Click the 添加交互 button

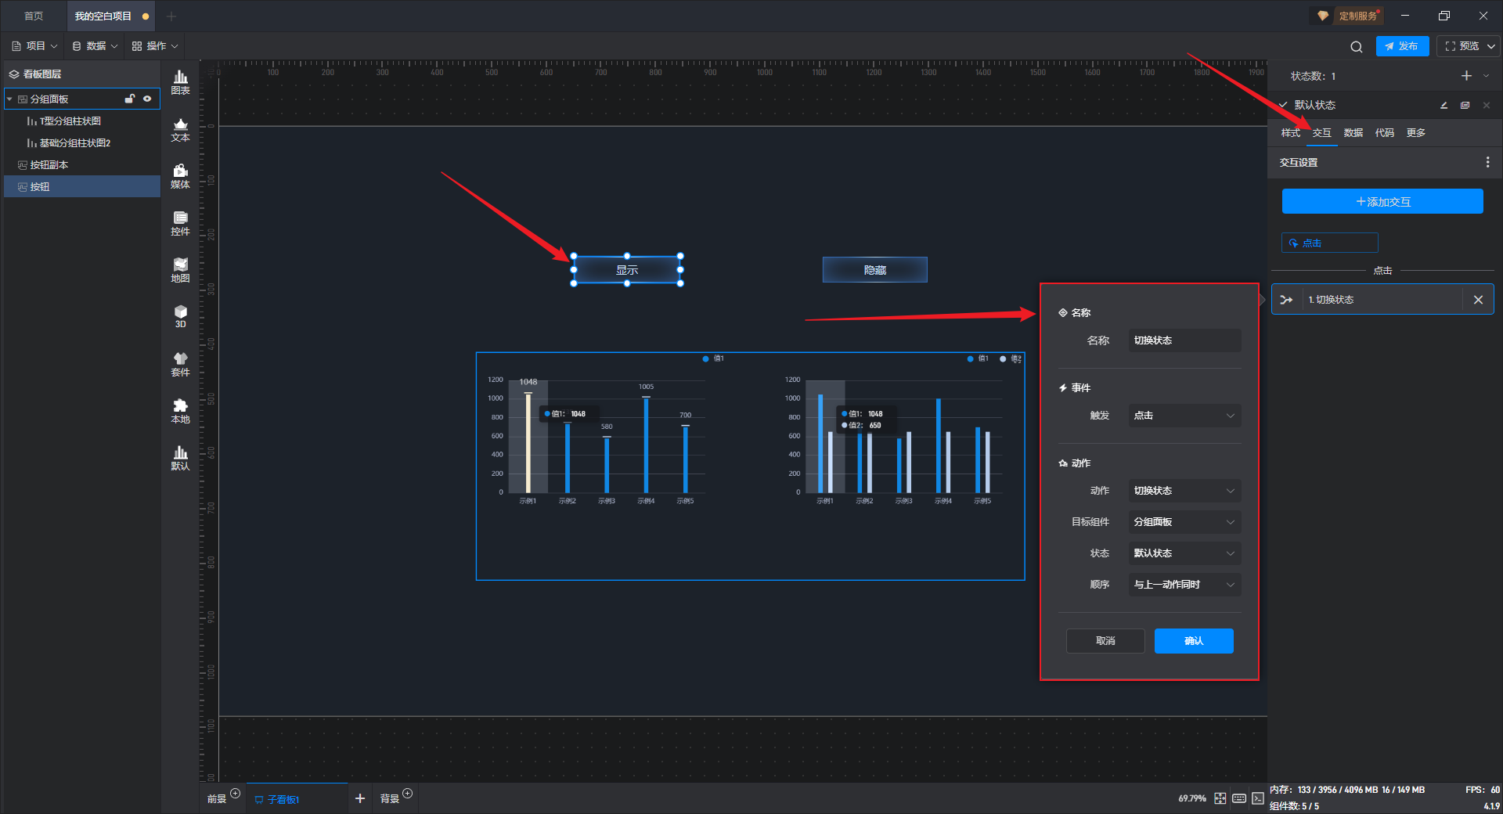pos(1382,202)
